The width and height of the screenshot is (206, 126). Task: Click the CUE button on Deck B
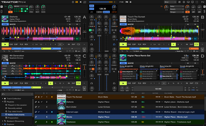point(129,44)
